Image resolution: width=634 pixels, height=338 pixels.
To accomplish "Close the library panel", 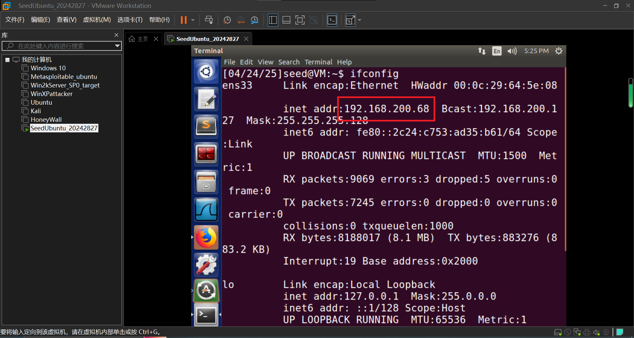I will point(116,35).
